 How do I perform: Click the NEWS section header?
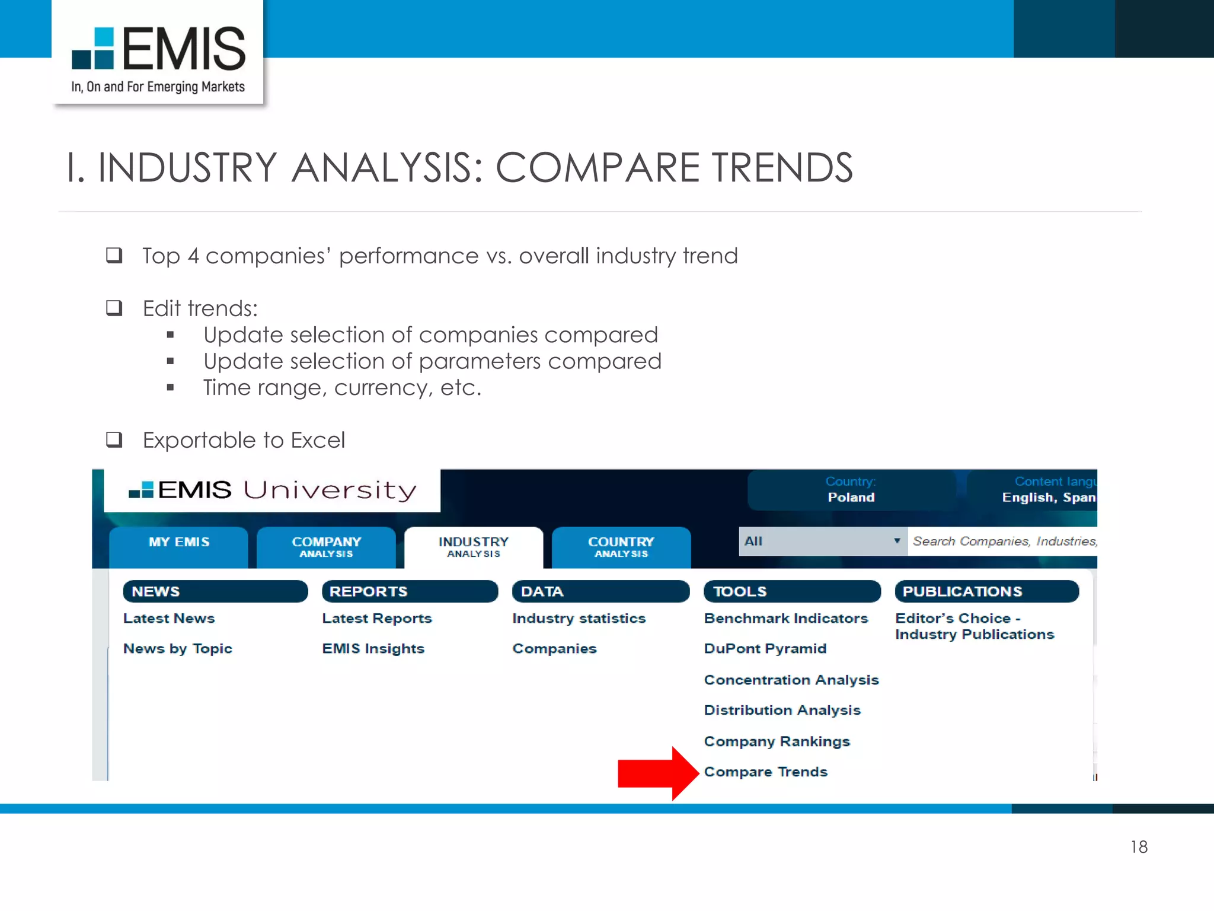pos(215,591)
